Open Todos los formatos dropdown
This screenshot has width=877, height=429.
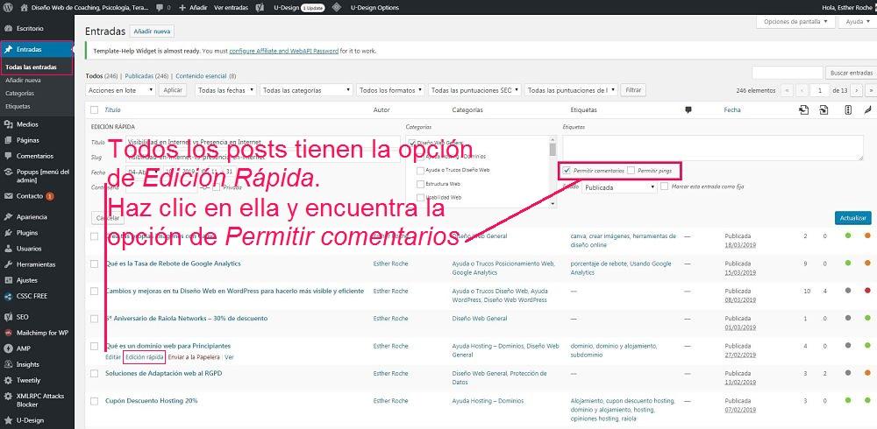coord(390,90)
